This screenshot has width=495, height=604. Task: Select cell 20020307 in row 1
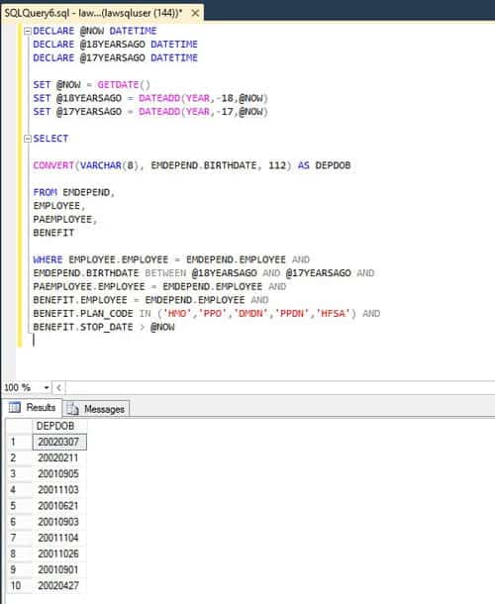[59, 442]
